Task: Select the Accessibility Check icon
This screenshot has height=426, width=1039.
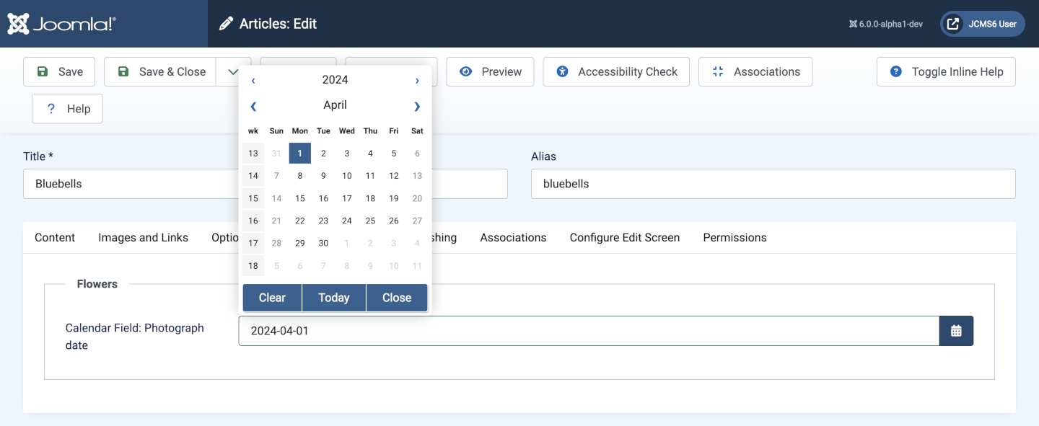Action: tap(563, 71)
